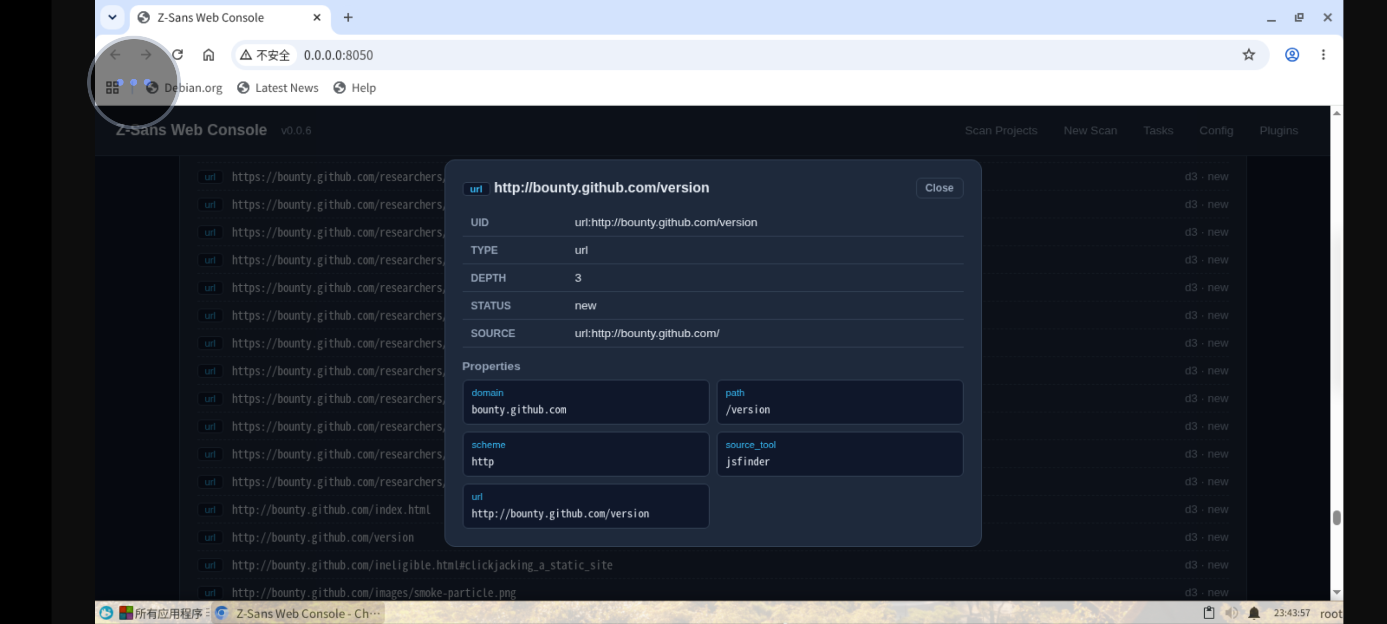Show site security info labeled 不安全
This screenshot has width=1387, height=624.
click(x=265, y=55)
